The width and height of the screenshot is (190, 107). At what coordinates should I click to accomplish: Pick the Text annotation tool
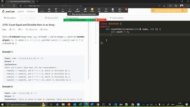click(x=56, y=10)
